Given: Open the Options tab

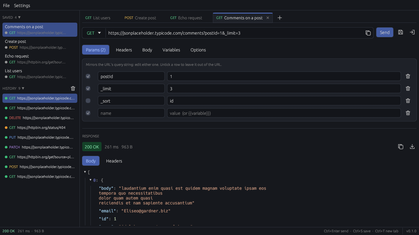Looking at the screenshot, I should [x=198, y=50].
